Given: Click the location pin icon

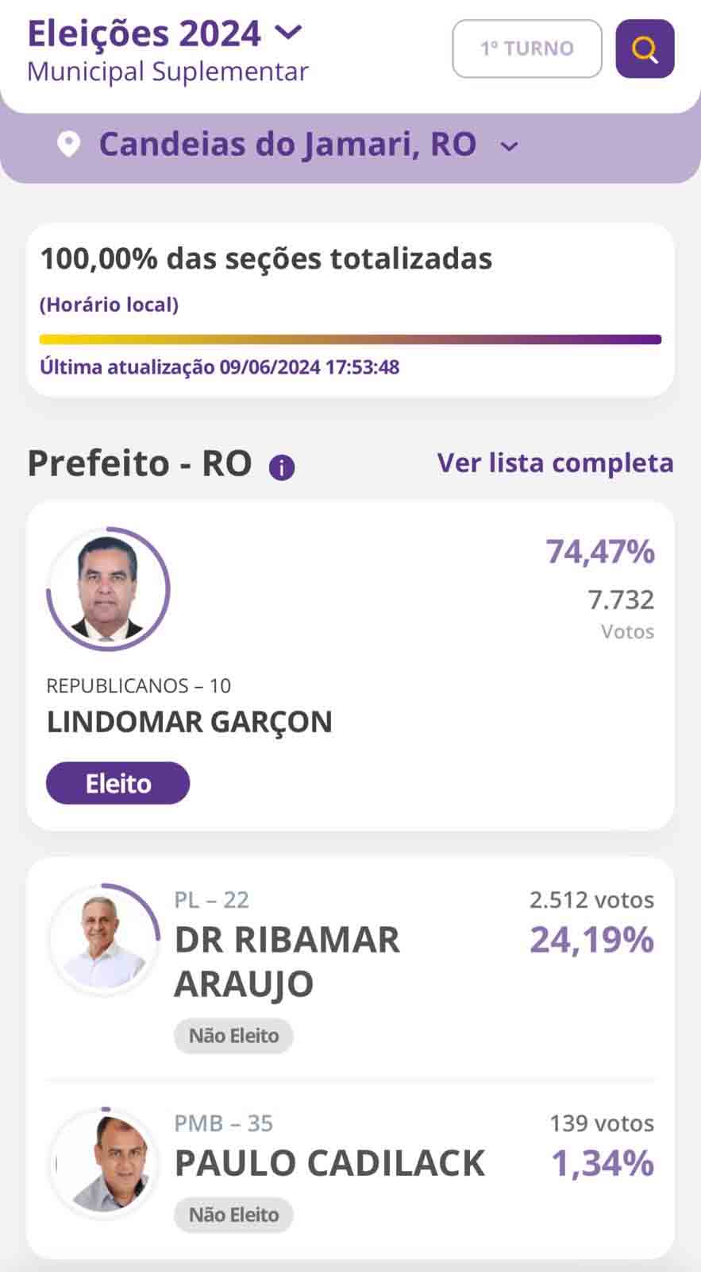Looking at the screenshot, I should point(69,145).
